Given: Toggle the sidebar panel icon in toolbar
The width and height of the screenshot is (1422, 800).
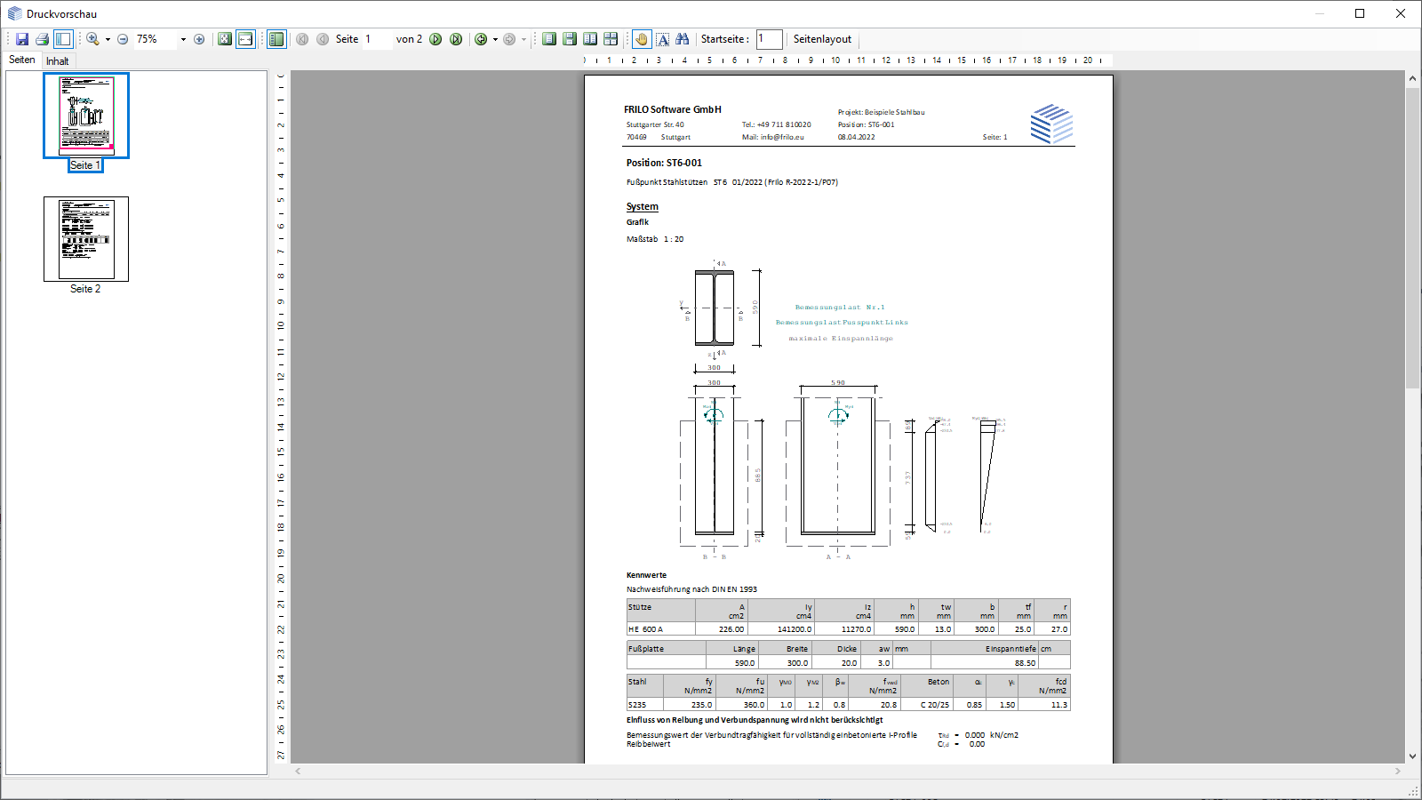Looking at the screenshot, I should pyautogui.click(x=63, y=39).
